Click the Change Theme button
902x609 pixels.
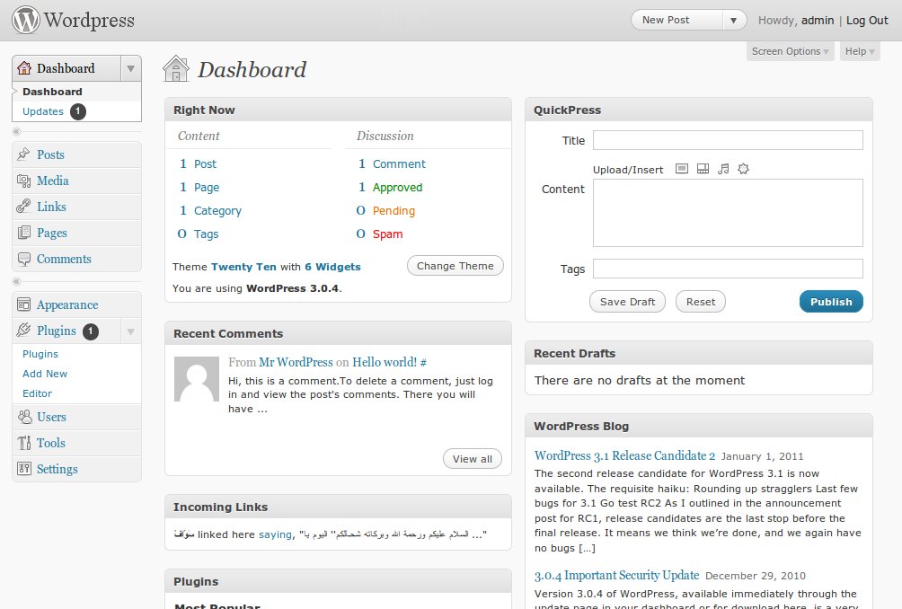click(x=455, y=266)
